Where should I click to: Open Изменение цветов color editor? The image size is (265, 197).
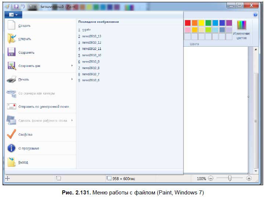(x=241, y=30)
